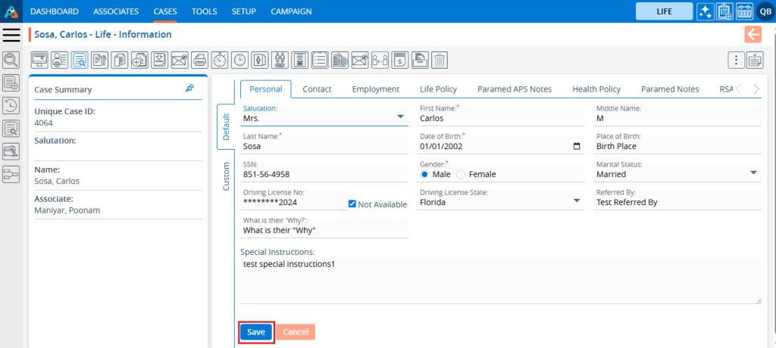Select the Male gender radio button
This screenshot has width=776, height=348.
[x=425, y=174]
